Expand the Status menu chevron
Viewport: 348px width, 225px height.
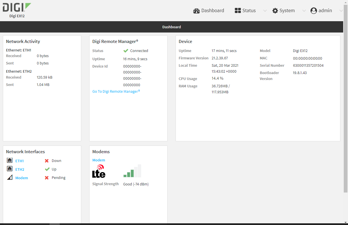[265, 11]
